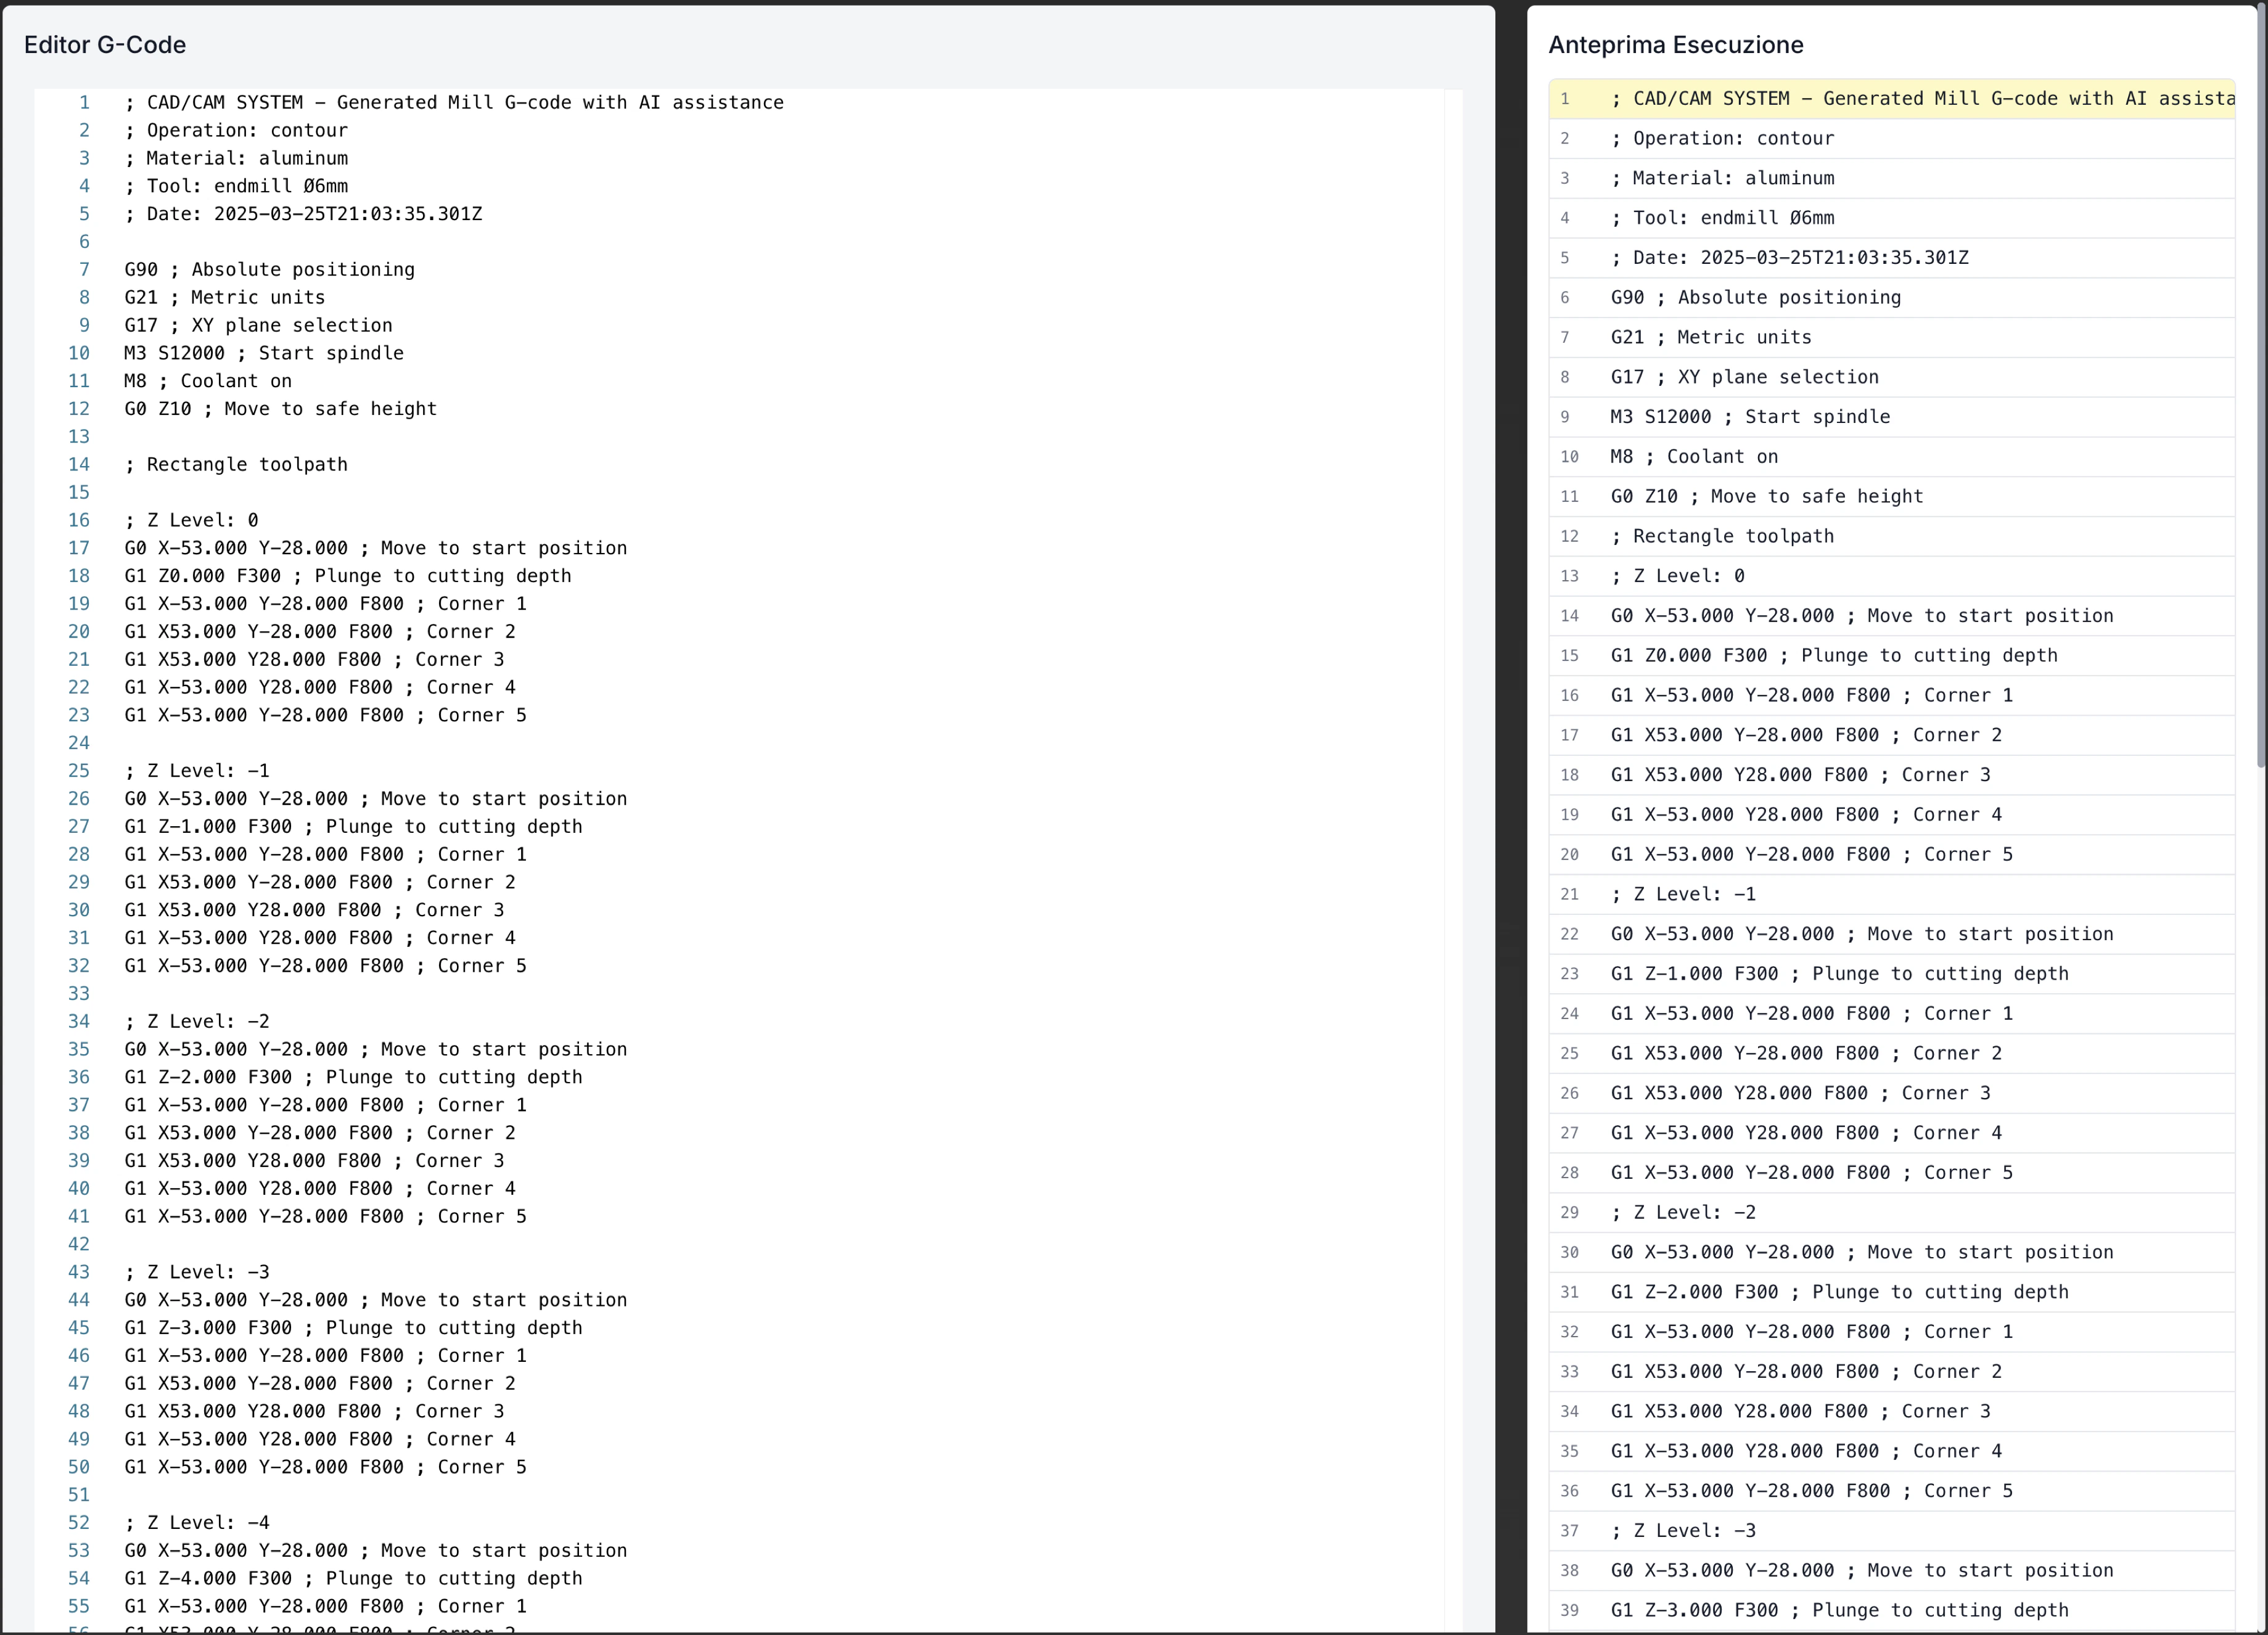Click editor line 2 '; Operation: contour'
Screen dimensions: 2268x1635
[x=236, y=130]
